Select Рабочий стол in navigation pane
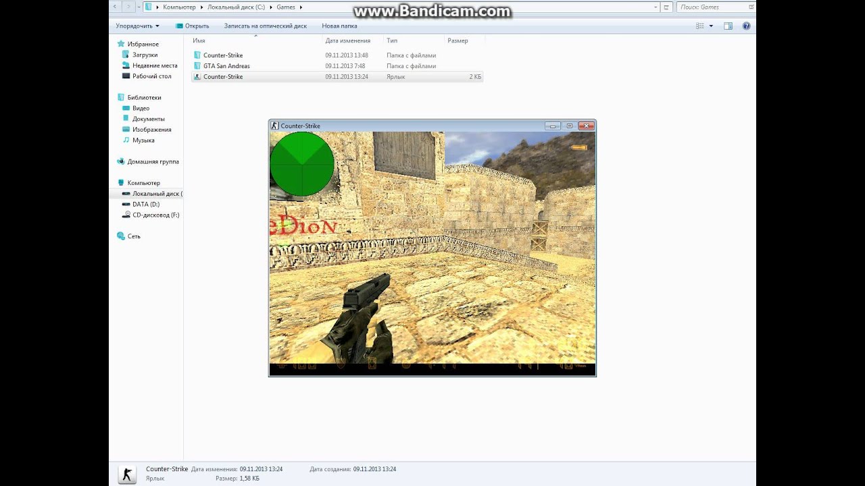865x486 pixels. click(151, 76)
